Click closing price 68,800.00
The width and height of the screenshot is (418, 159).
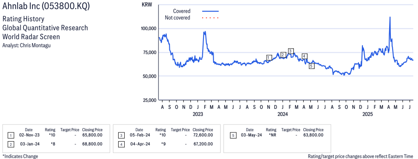click(x=92, y=144)
